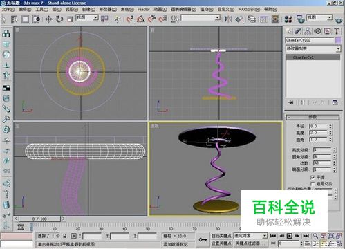The image size is (345, 249).
Task: Click the 边数 sides value field
Action: pos(322,163)
